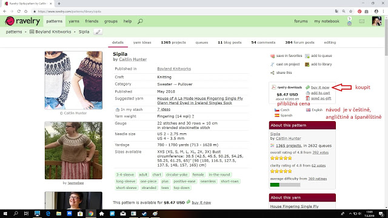
Task: Switch to the 1365 projects tab
Action: pos(173,42)
